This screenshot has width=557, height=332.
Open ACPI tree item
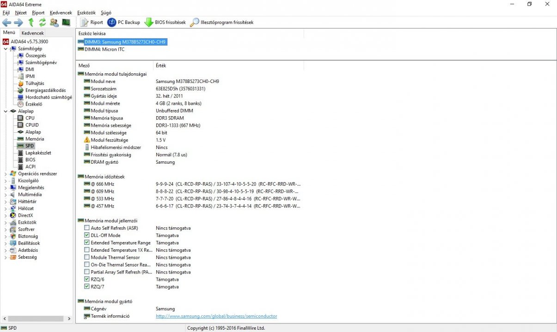[30, 166]
